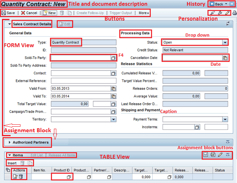The width and height of the screenshot is (237, 183).
Task: Click into the External Reference field
Action: pyautogui.click(x=83, y=81)
